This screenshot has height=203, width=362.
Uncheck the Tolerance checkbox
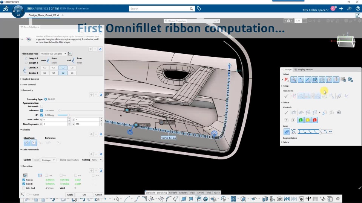pyautogui.click(x=41, y=111)
